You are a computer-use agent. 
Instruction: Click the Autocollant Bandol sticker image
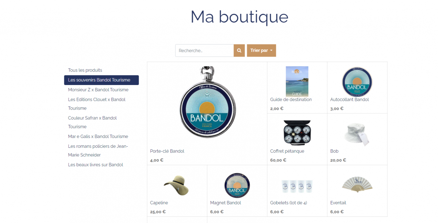point(357,81)
